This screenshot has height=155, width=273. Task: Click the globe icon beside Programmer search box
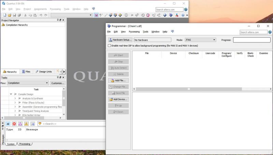click(270, 32)
